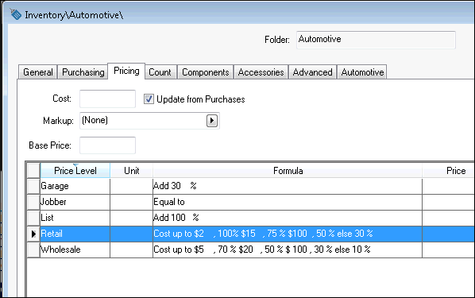Click the inventory tag icon in title bar
The width and height of the screenshot is (475, 298).
tap(15, 14)
